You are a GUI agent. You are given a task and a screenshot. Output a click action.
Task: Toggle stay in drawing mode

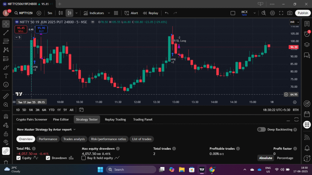tap(6, 125)
